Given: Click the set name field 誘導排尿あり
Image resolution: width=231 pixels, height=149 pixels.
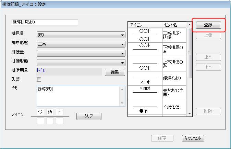Looking at the screenshot, I should click(x=45, y=22).
